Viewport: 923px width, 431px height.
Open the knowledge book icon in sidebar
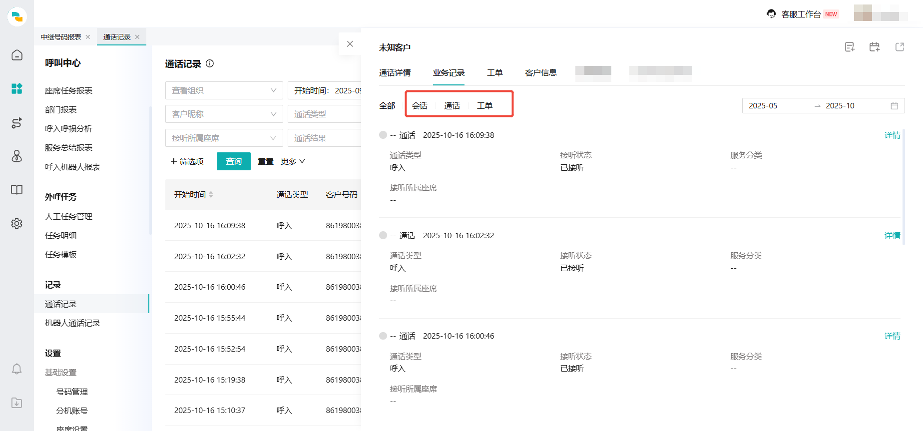click(x=17, y=190)
